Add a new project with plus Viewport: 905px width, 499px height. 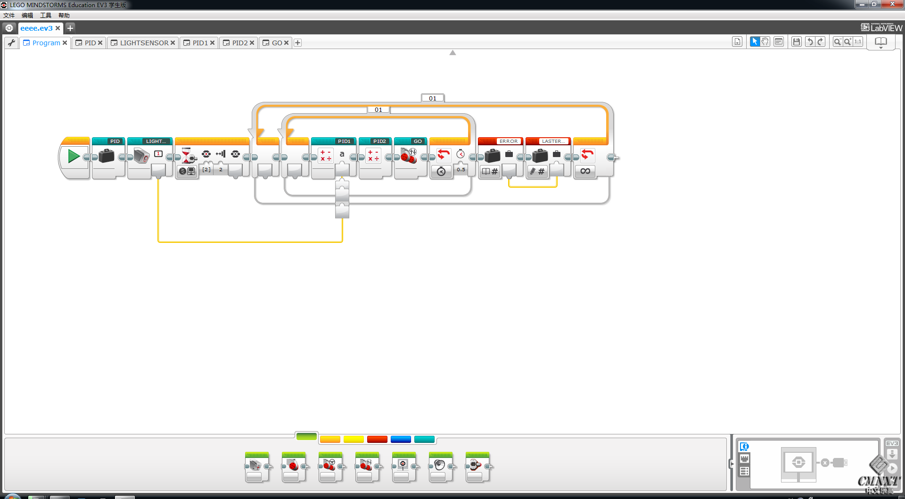70,28
